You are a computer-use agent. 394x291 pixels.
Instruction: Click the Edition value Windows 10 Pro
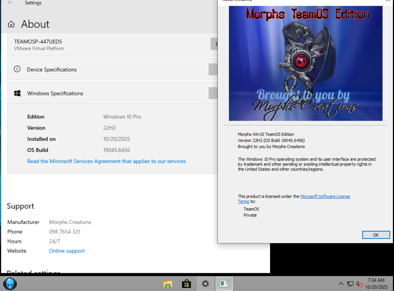[122, 117]
